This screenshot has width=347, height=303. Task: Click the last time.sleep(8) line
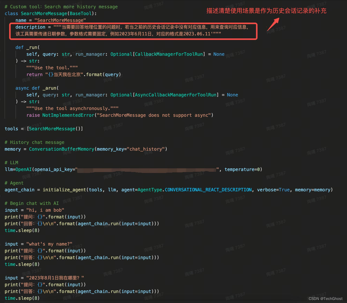coord(22,298)
